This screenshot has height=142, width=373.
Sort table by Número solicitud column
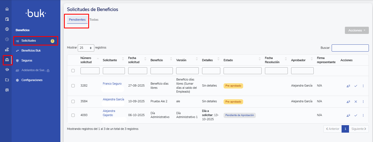[x=86, y=60]
